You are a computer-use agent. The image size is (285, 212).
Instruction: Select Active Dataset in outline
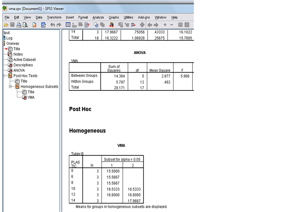point(24,60)
